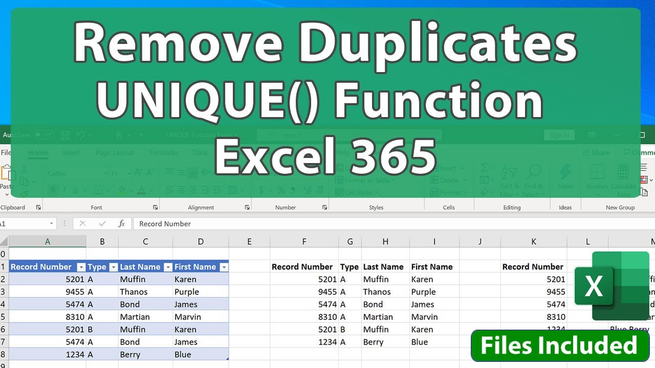This screenshot has height=368, width=655.
Task: Open the Format menu in Cells group
Action: [449, 193]
